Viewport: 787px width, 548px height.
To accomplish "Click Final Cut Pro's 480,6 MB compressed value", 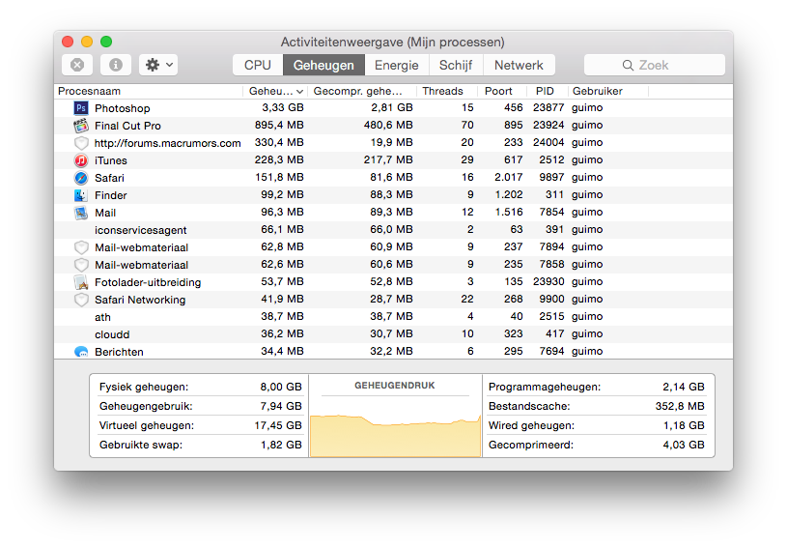I will (388, 125).
